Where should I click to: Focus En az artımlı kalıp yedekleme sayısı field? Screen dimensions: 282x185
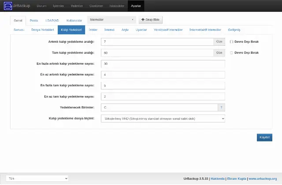(x=163, y=74)
